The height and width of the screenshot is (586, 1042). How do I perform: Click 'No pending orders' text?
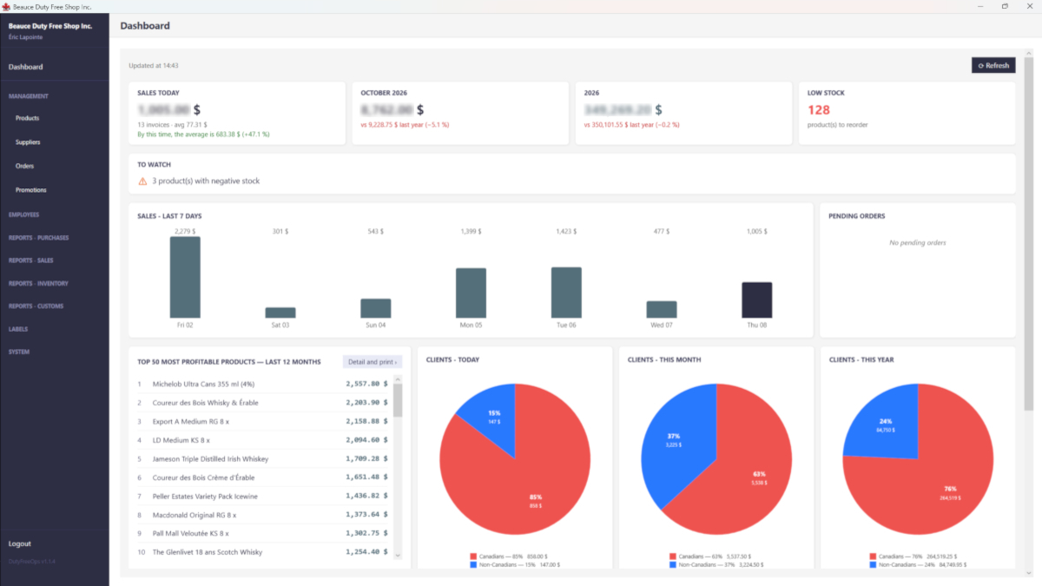click(x=918, y=243)
